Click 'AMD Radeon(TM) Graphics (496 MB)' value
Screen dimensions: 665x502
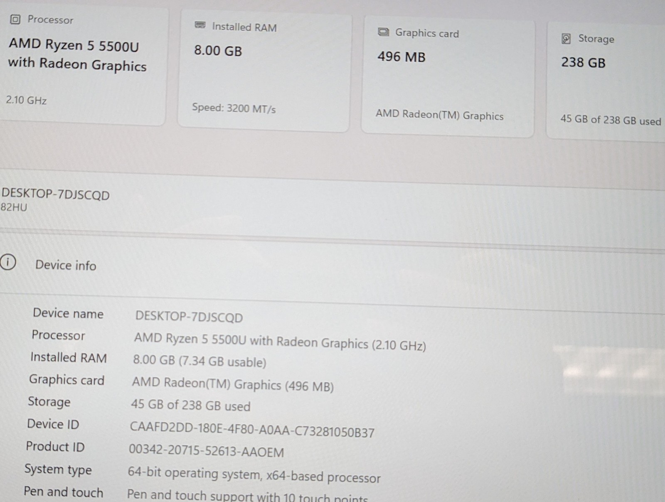(x=233, y=384)
